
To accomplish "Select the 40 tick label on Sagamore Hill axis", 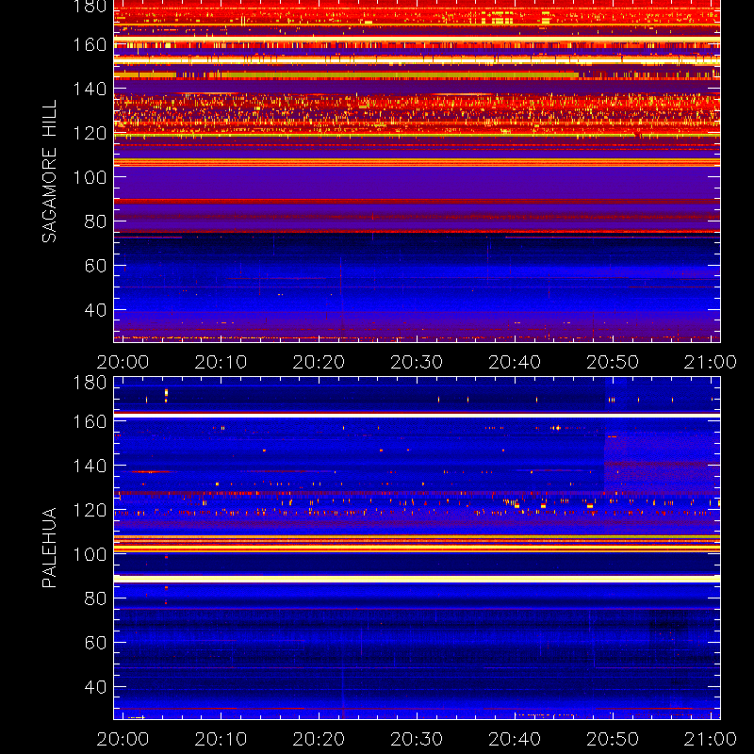I will click(x=95, y=310).
